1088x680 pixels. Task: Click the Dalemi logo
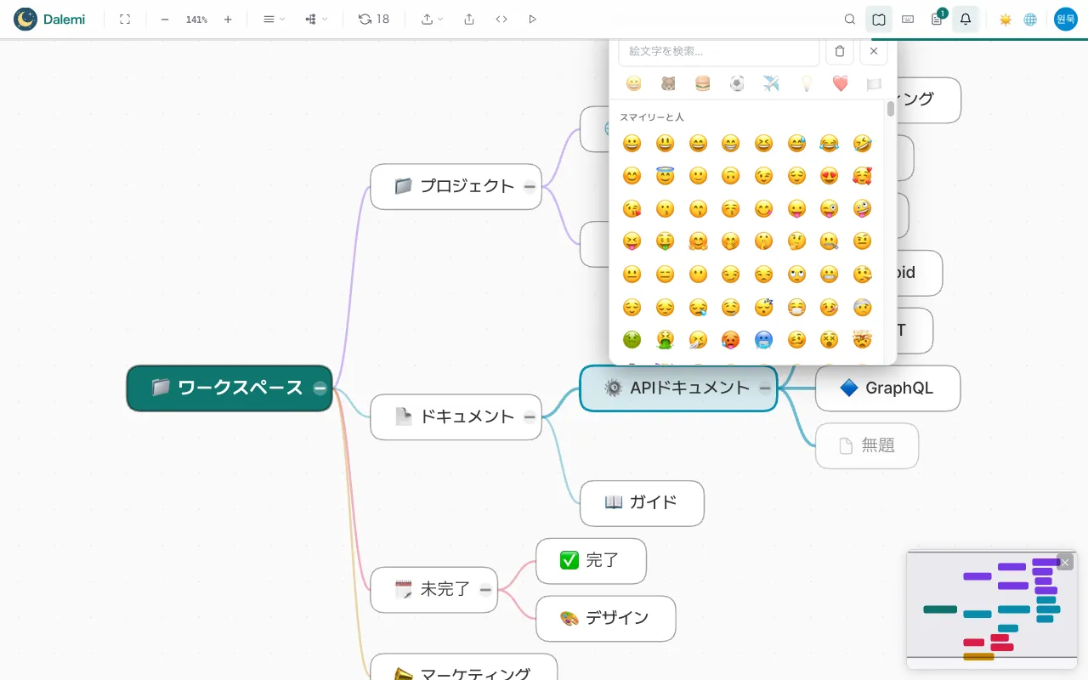[49, 19]
